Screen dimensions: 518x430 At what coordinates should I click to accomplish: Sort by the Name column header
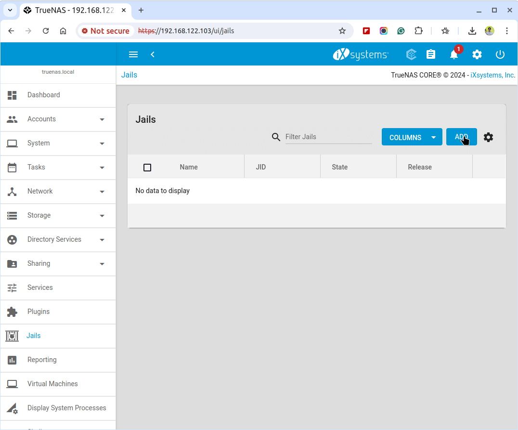[x=189, y=167]
